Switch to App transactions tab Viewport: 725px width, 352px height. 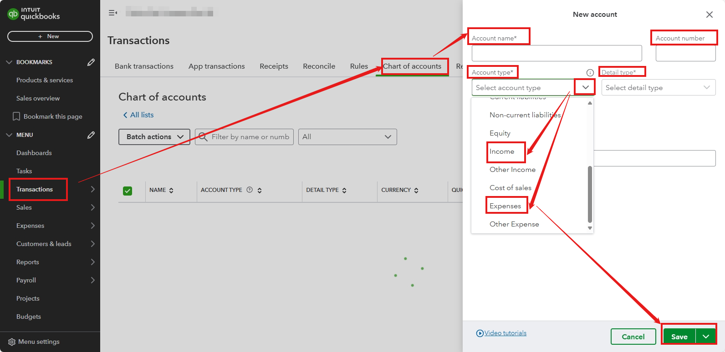click(x=217, y=66)
